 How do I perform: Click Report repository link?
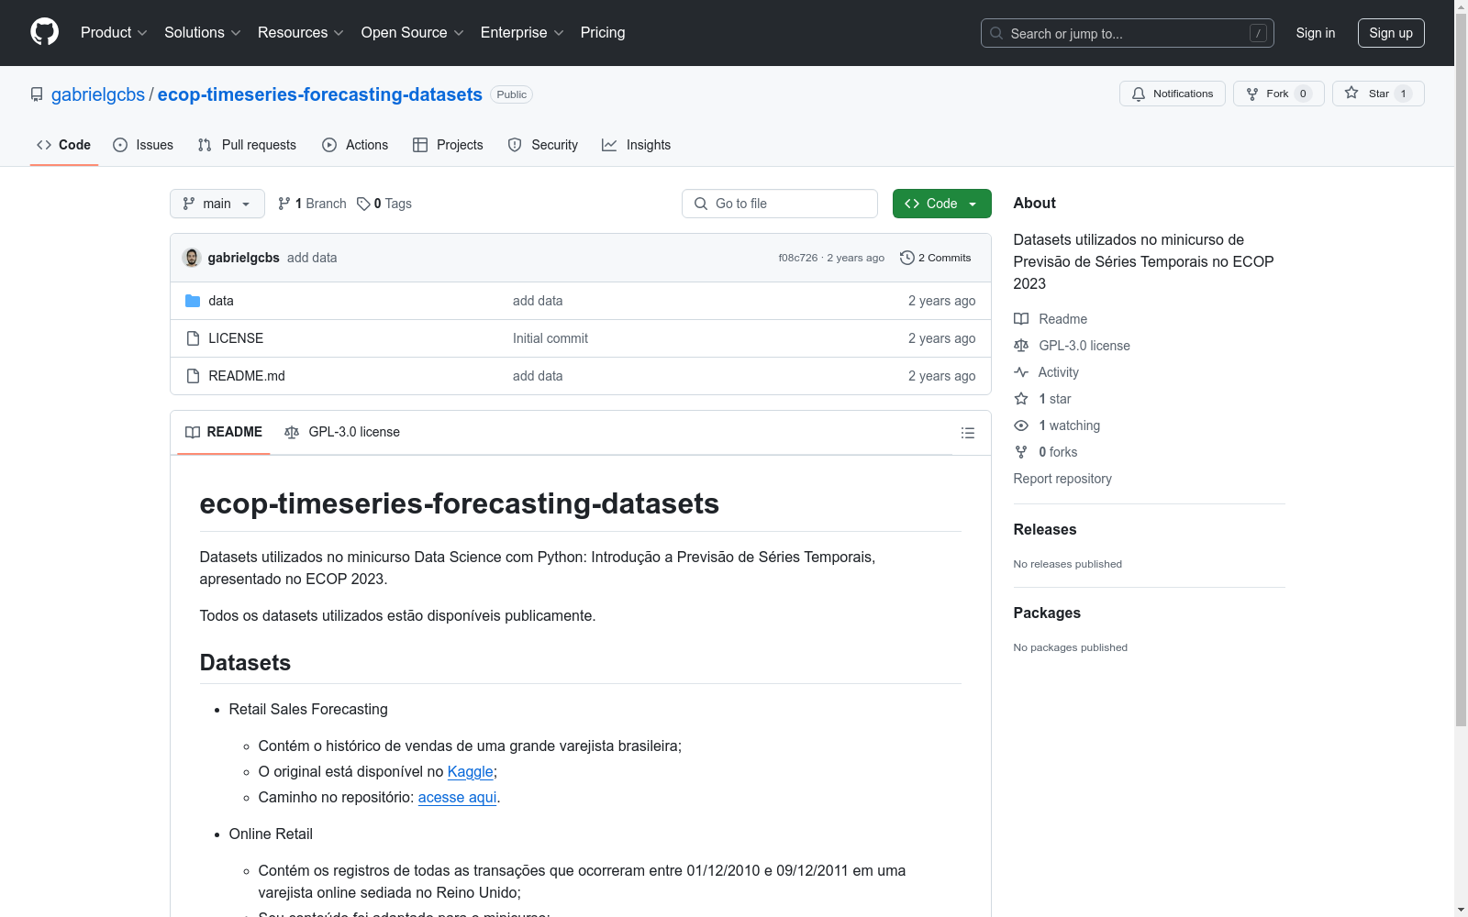point(1062,479)
